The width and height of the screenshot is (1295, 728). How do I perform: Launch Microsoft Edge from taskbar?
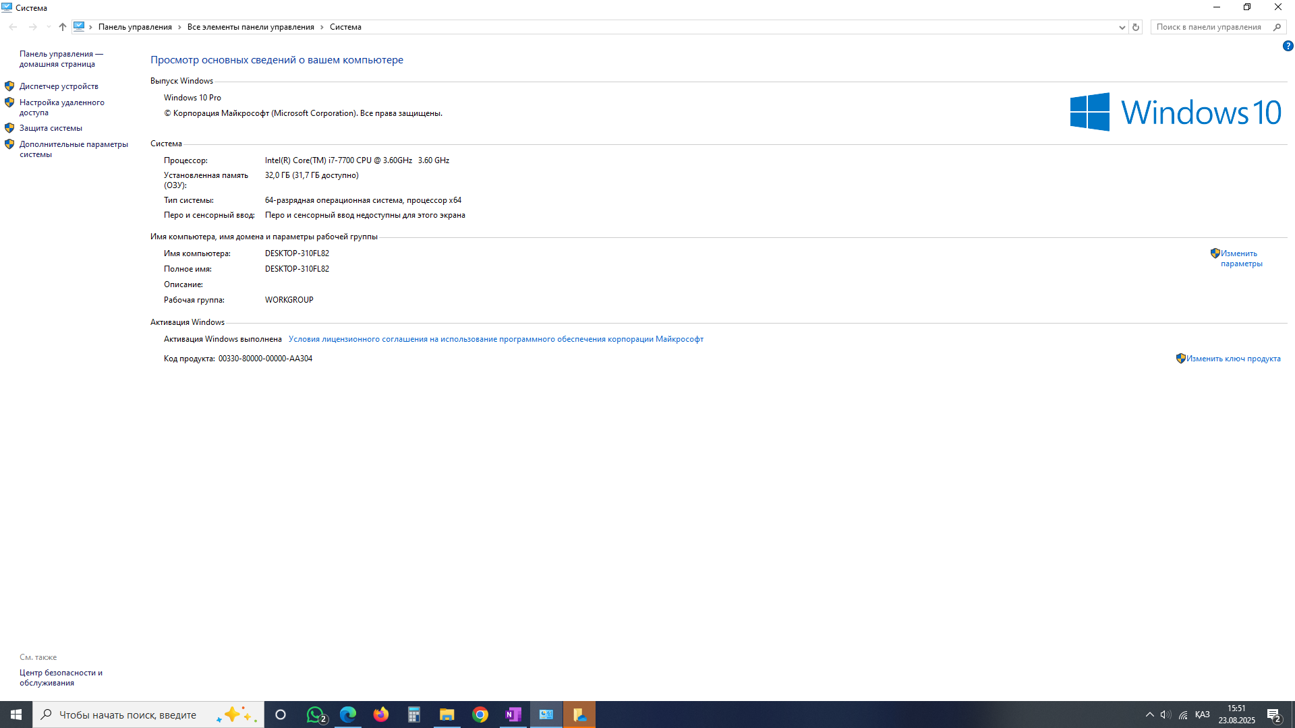click(348, 715)
